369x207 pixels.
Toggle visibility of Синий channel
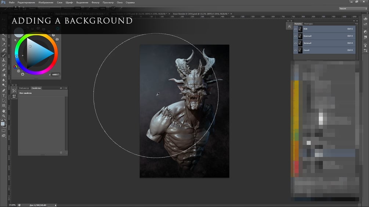(x=295, y=50)
